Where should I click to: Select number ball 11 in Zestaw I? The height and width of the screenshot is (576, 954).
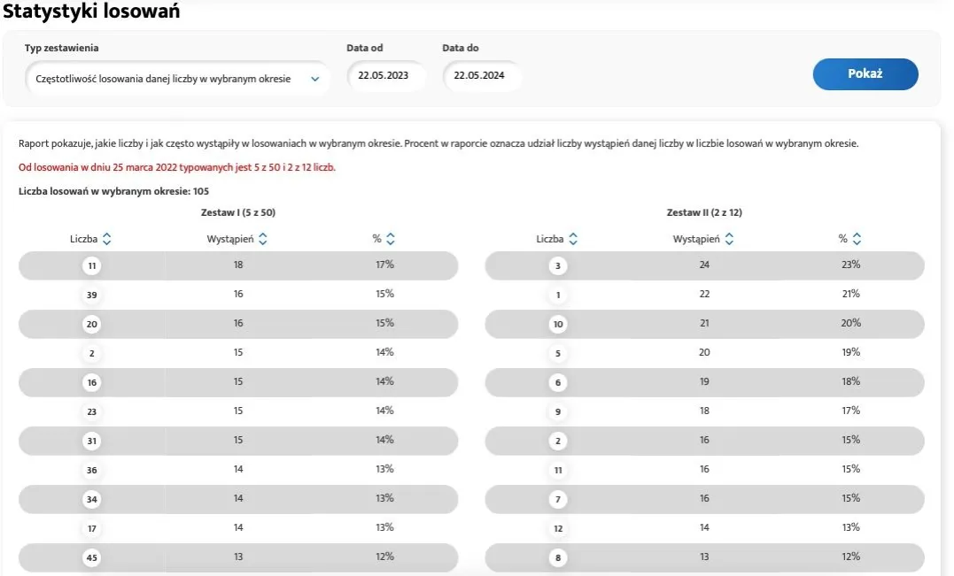pyautogui.click(x=92, y=265)
